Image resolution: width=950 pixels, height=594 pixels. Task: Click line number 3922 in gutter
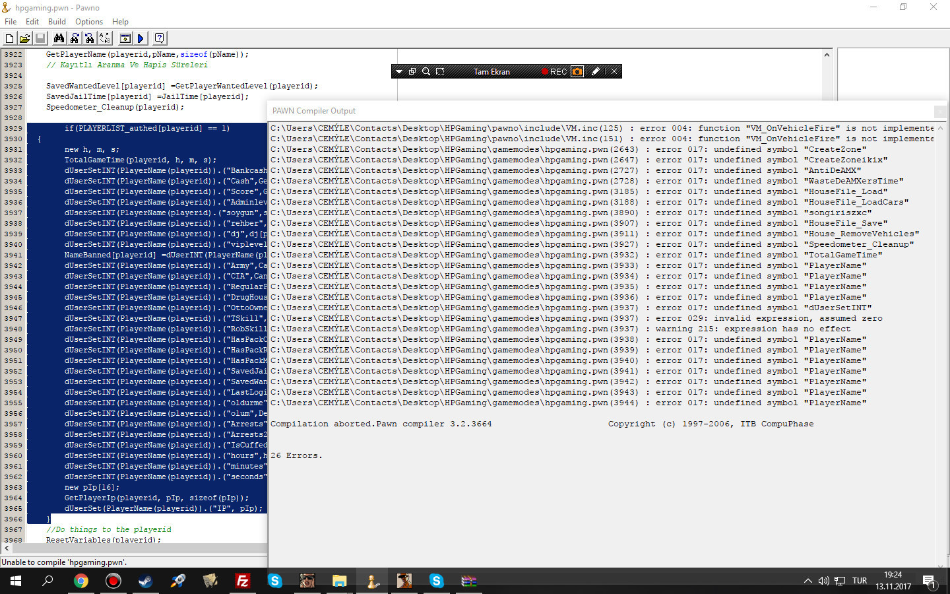(x=13, y=54)
